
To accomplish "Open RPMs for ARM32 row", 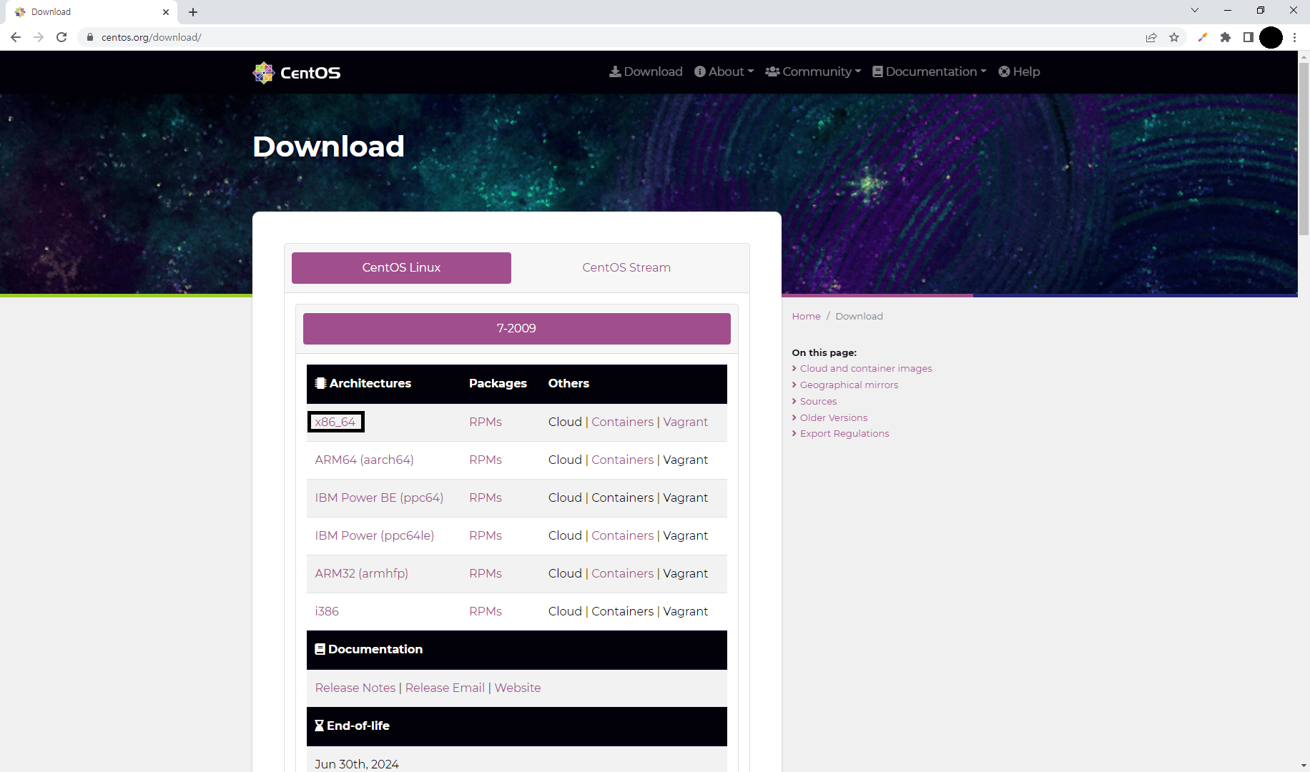I will (x=486, y=573).
